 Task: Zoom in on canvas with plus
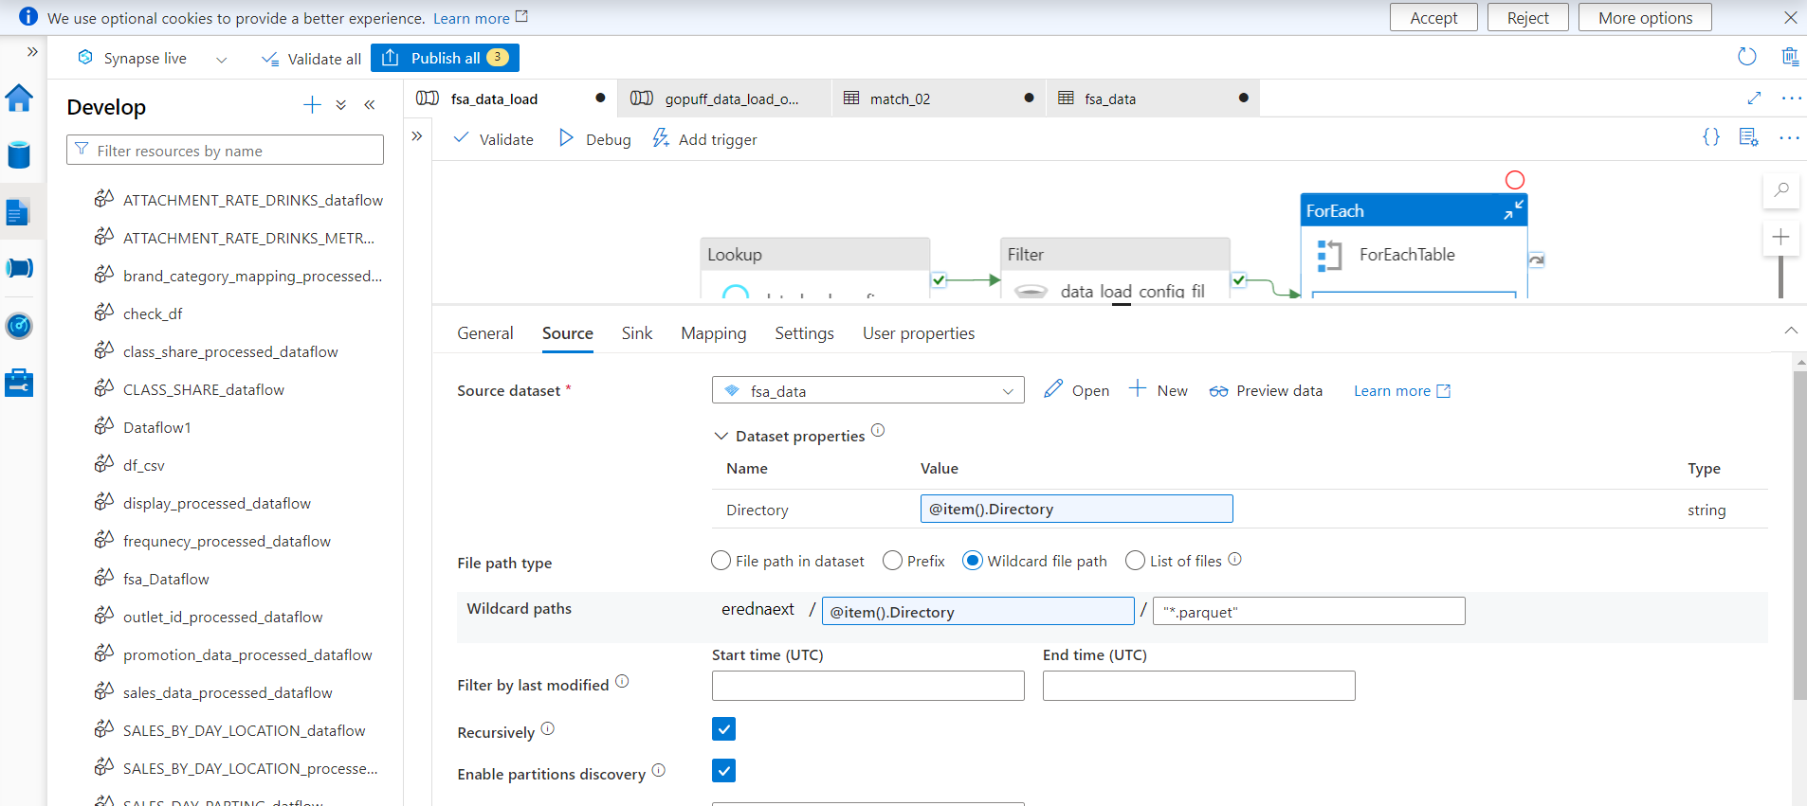tap(1780, 237)
